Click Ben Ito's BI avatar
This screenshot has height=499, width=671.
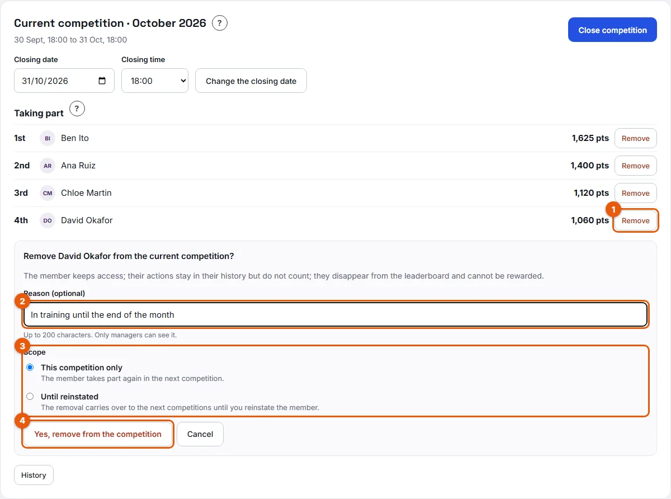(x=48, y=138)
